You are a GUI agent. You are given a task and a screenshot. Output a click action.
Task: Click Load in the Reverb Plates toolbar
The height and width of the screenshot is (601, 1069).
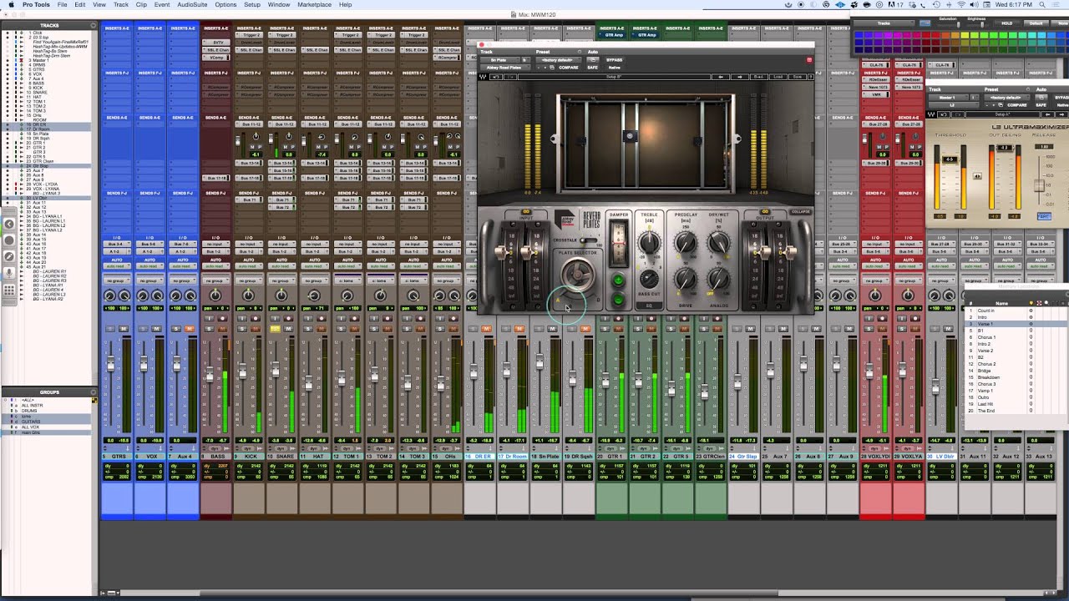pyautogui.click(x=778, y=77)
